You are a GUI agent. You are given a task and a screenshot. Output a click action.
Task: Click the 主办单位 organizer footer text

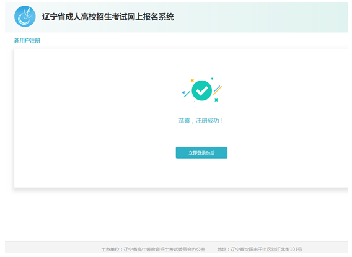(x=110, y=250)
